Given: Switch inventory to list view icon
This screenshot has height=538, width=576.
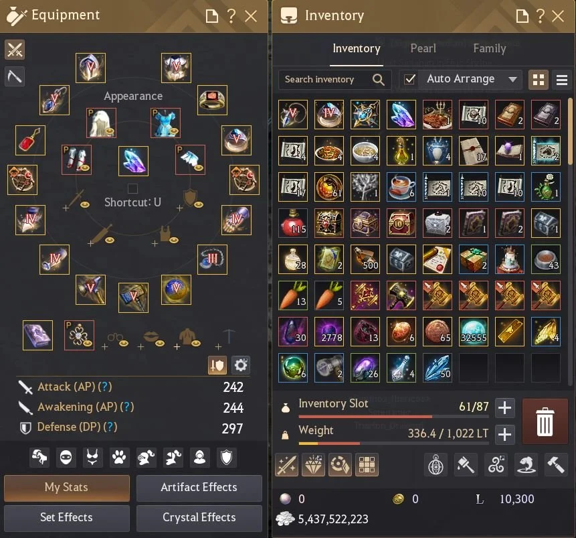Looking at the screenshot, I should [562, 80].
